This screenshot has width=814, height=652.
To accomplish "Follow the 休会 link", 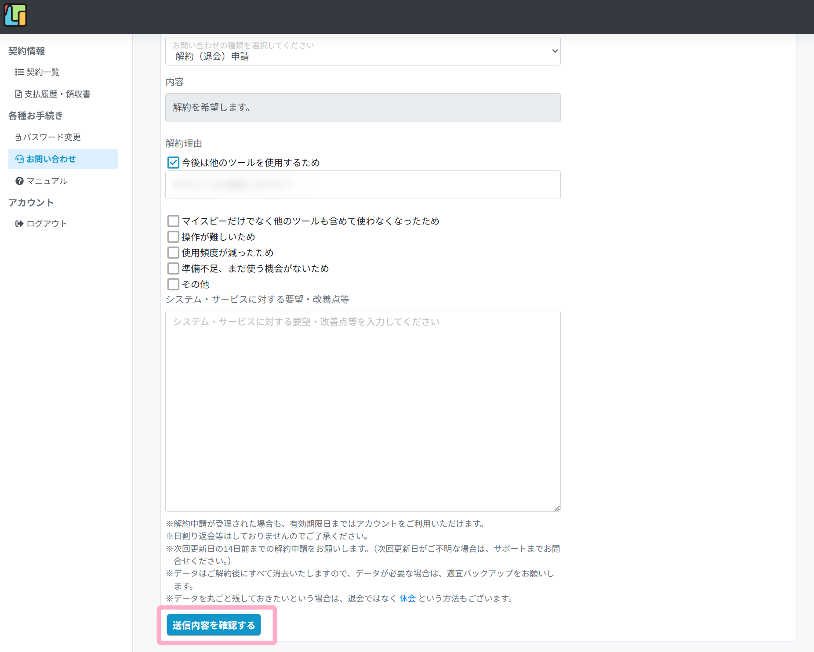I will pos(407,598).
